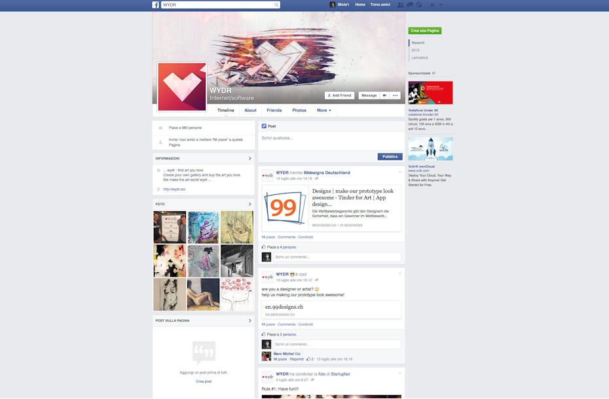609x399 pixels.
Task: Click the search magnifier icon
Action: (x=276, y=5)
